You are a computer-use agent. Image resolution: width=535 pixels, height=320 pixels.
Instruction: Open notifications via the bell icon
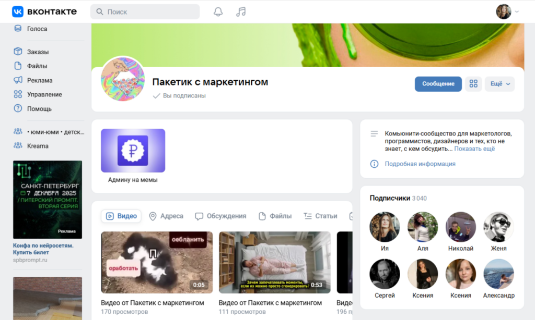(218, 11)
